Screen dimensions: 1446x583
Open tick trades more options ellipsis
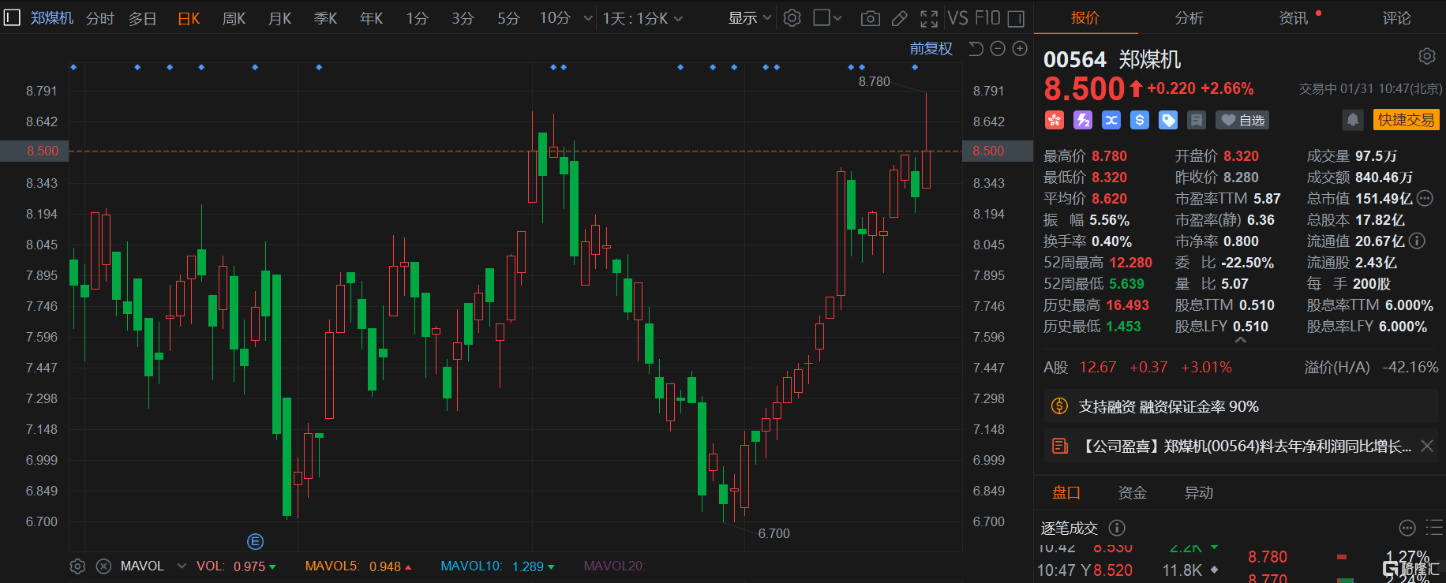tap(1407, 528)
